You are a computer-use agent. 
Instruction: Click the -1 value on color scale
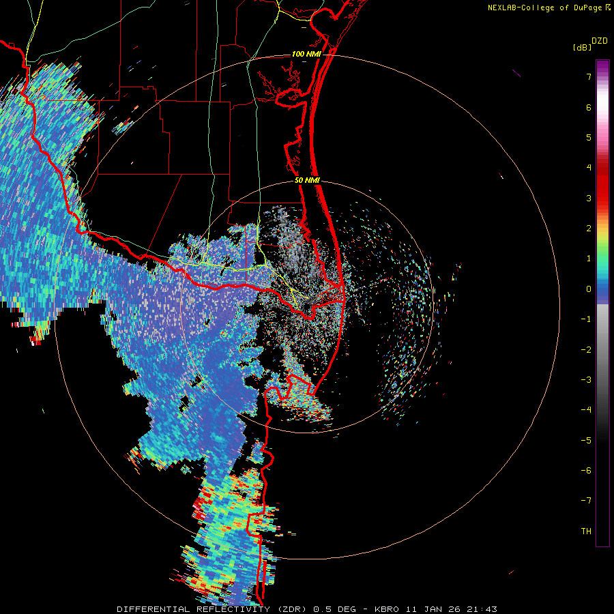click(x=586, y=319)
